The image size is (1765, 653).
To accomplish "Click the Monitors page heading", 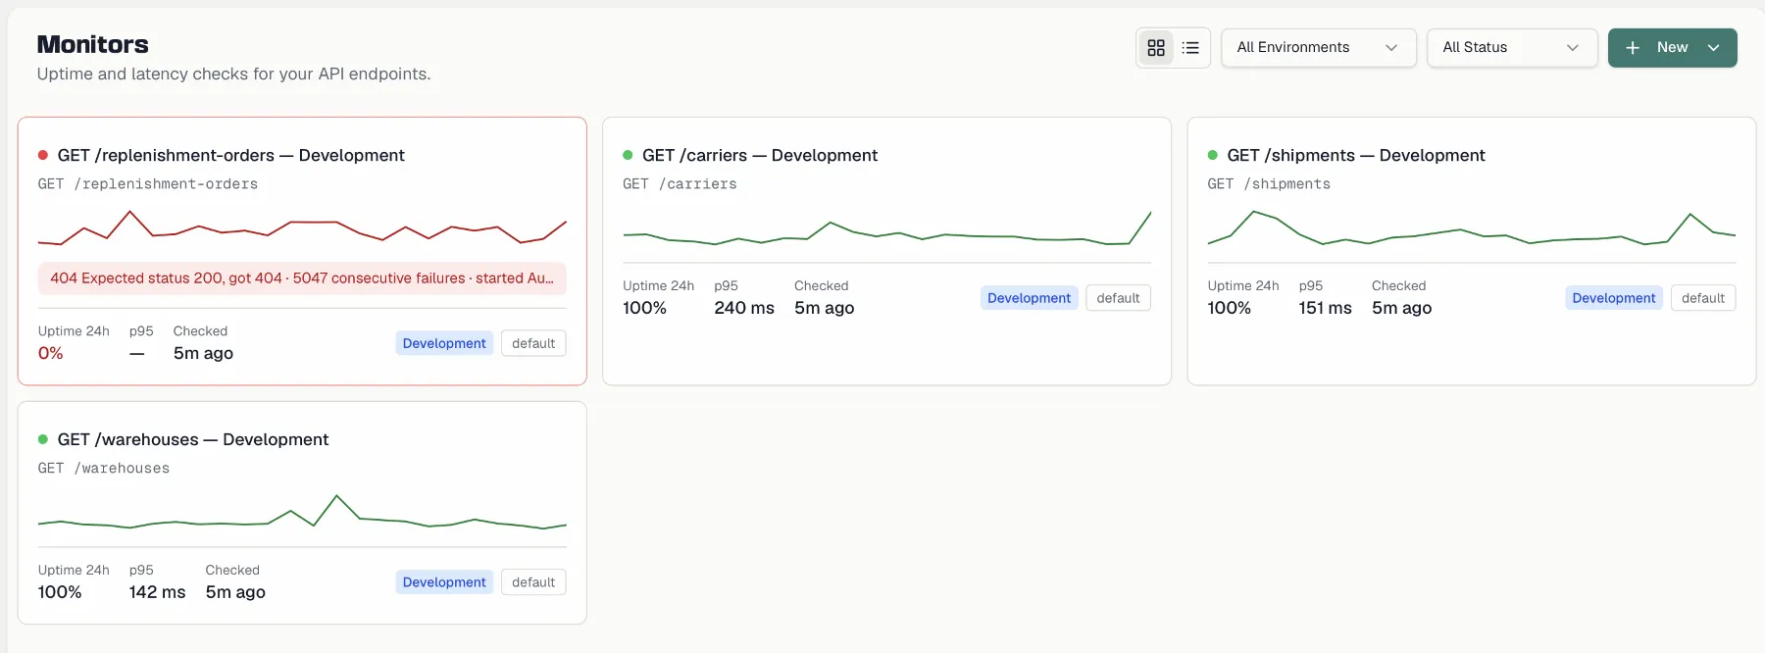I will tap(93, 44).
